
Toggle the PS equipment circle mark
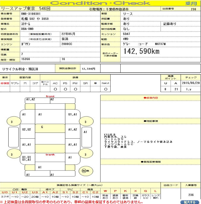[65, 89]
